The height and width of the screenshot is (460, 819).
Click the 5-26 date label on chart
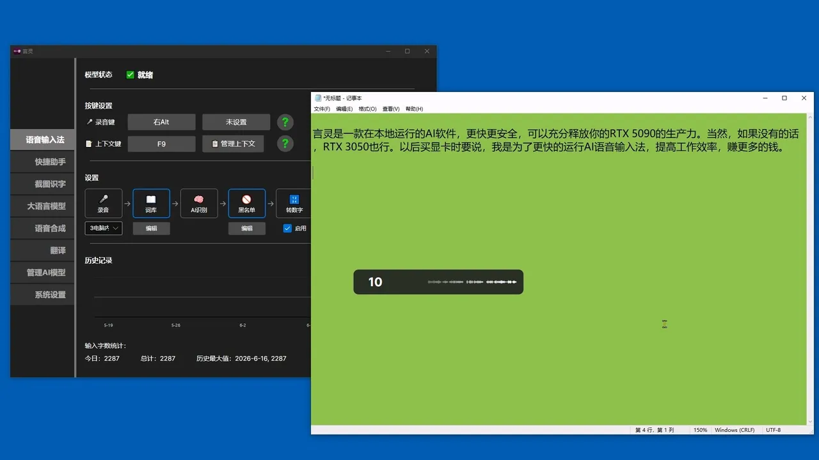click(175, 325)
